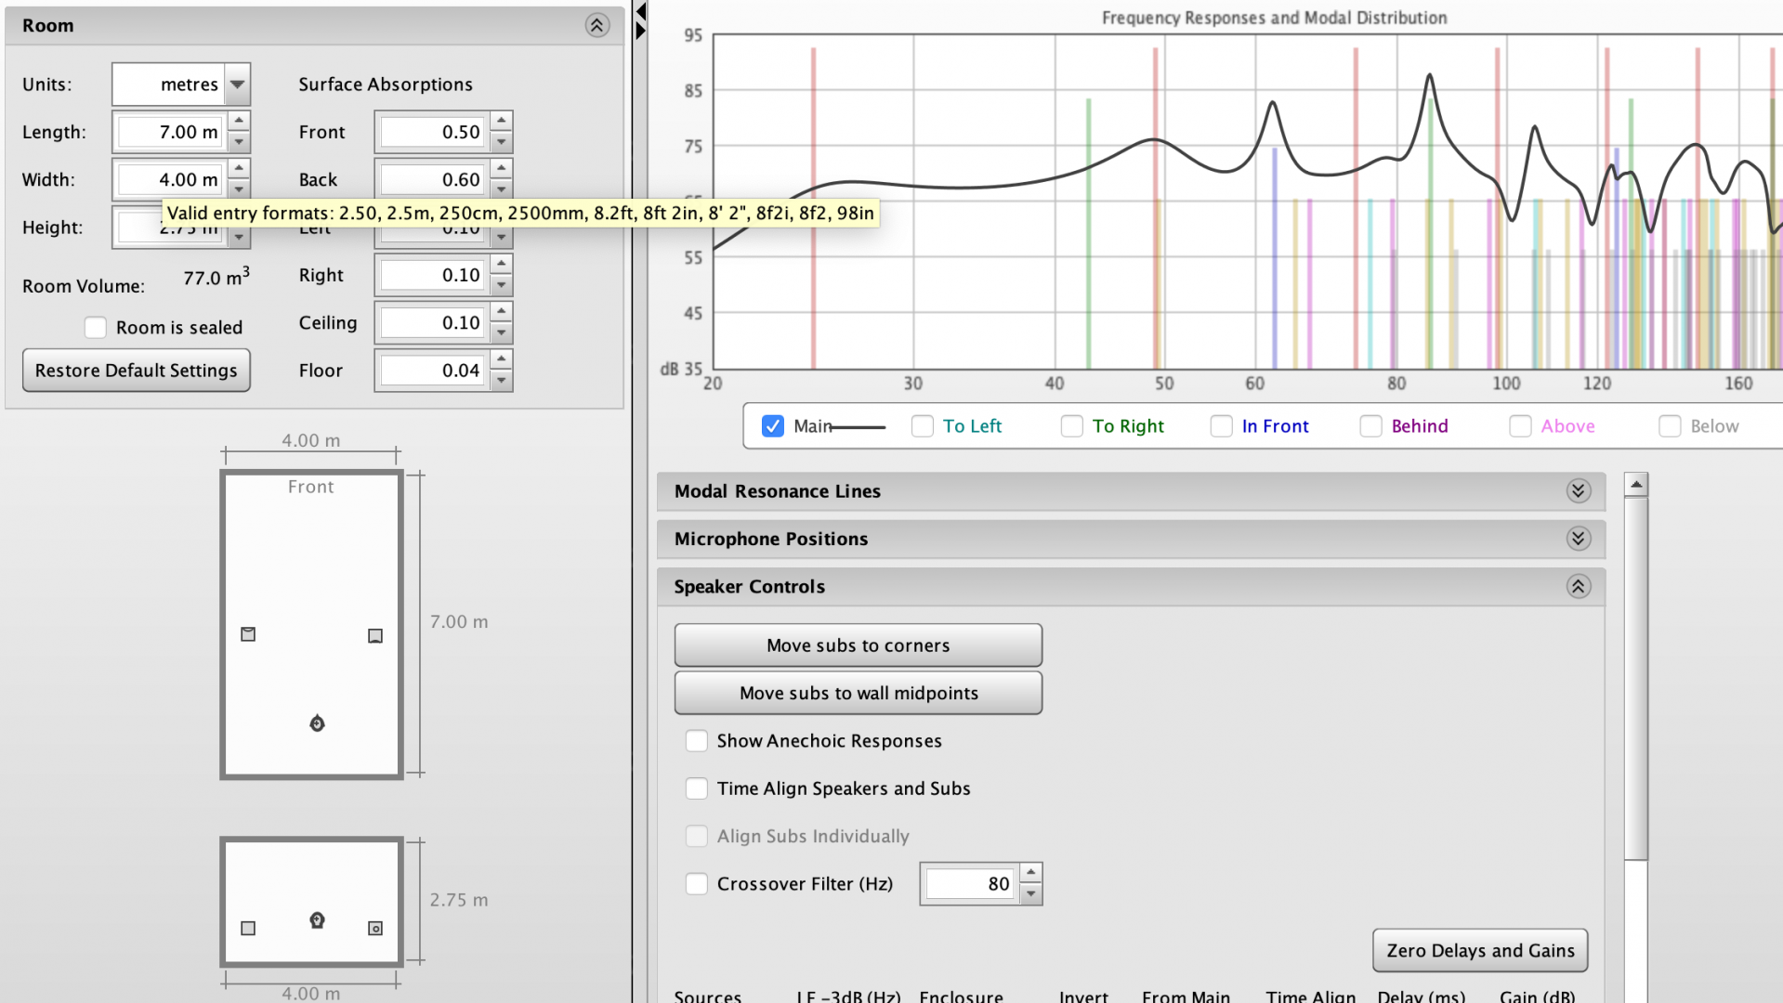The image size is (1783, 1003).
Task: Enable the Crossover Filter checkbox
Action: click(696, 884)
